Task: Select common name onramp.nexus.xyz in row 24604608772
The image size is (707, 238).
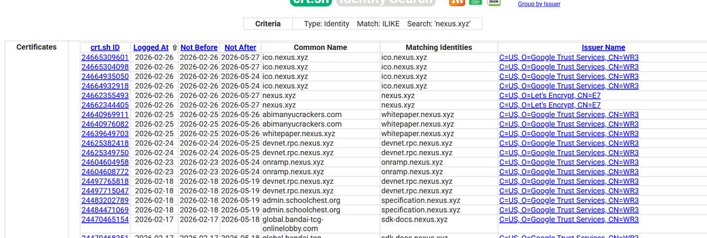Action: click(x=293, y=172)
